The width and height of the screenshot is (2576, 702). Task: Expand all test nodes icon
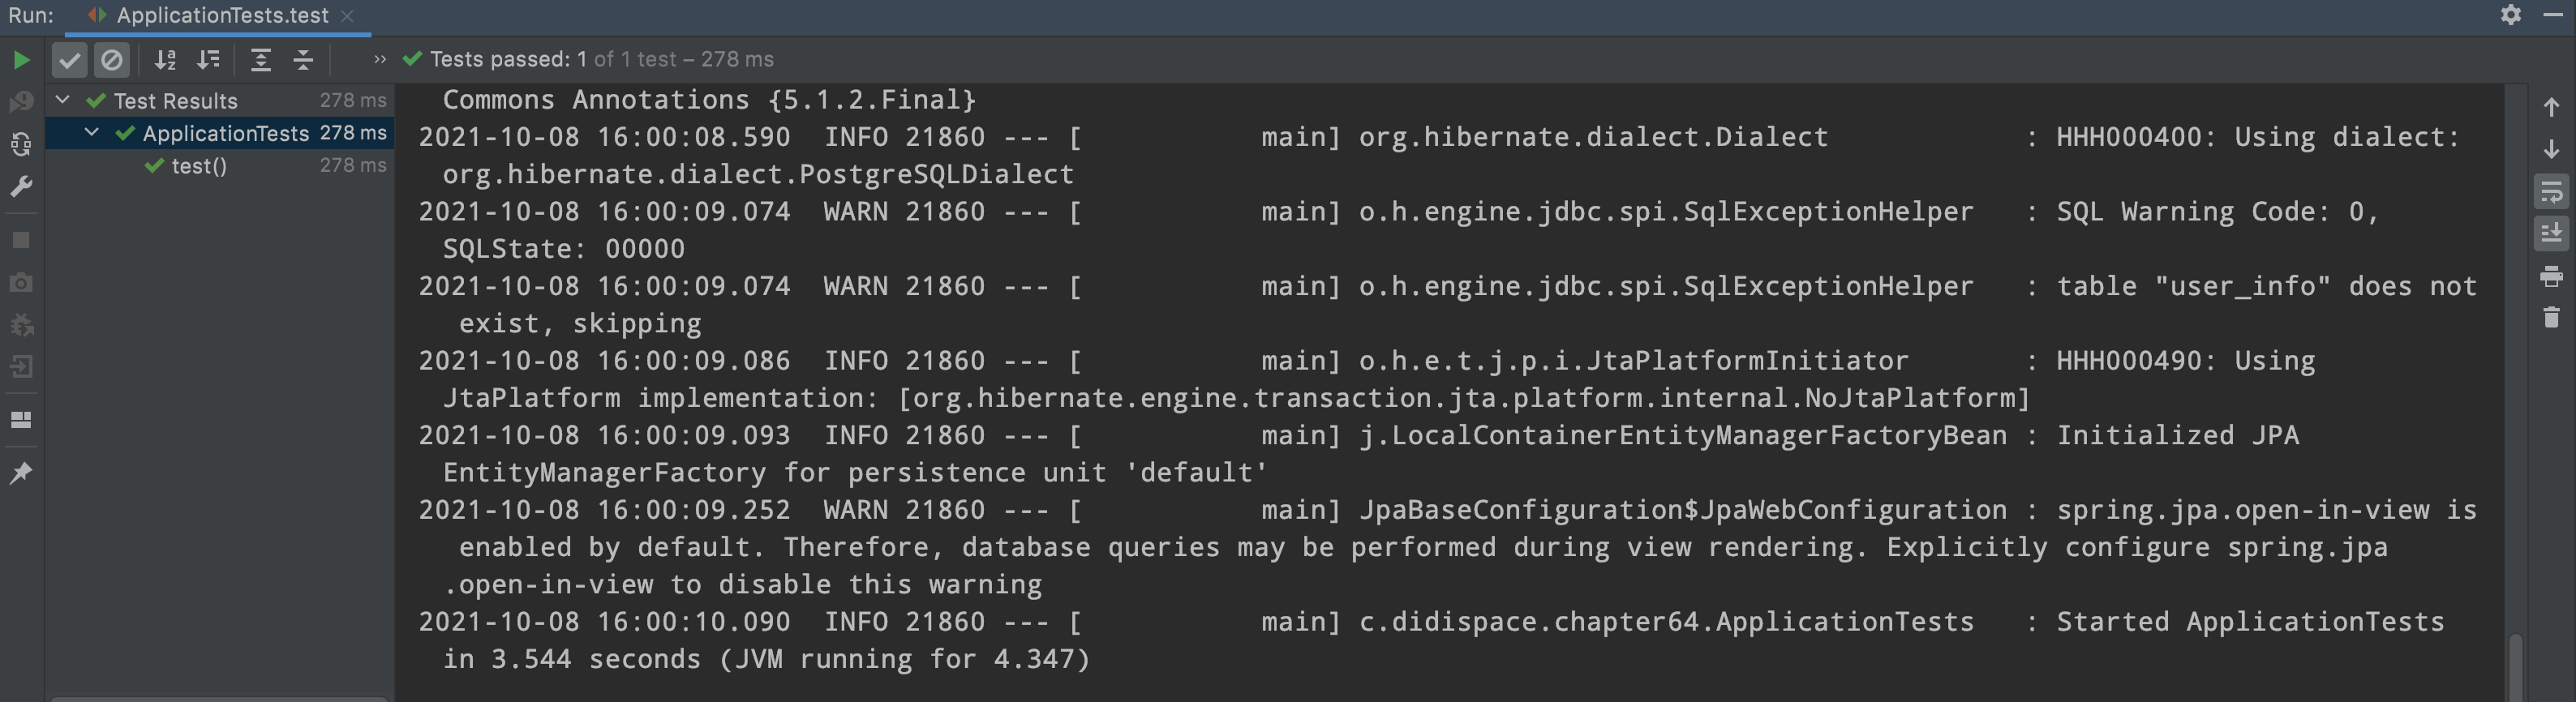(x=260, y=60)
